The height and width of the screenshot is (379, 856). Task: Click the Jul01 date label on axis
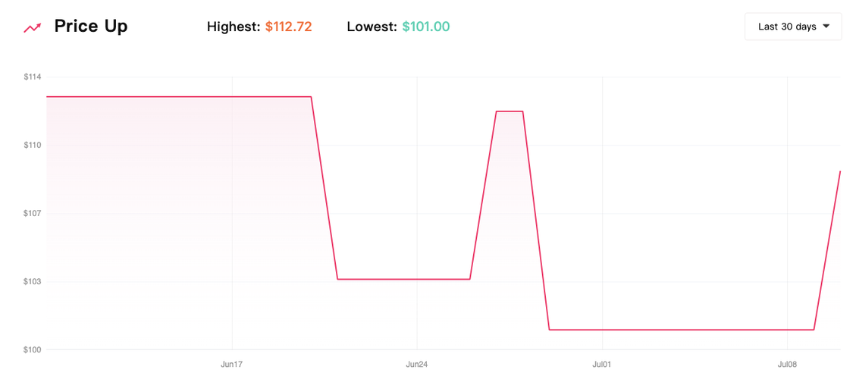(x=602, y=365)
